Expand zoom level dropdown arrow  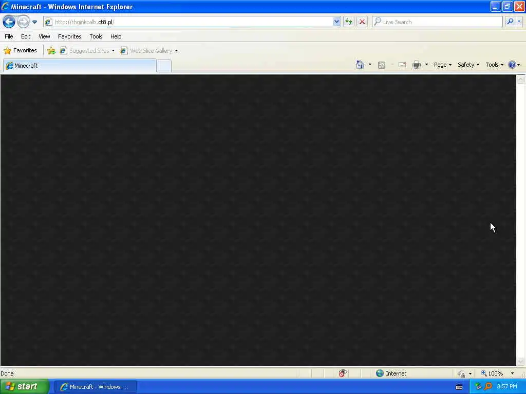(512, 373)
